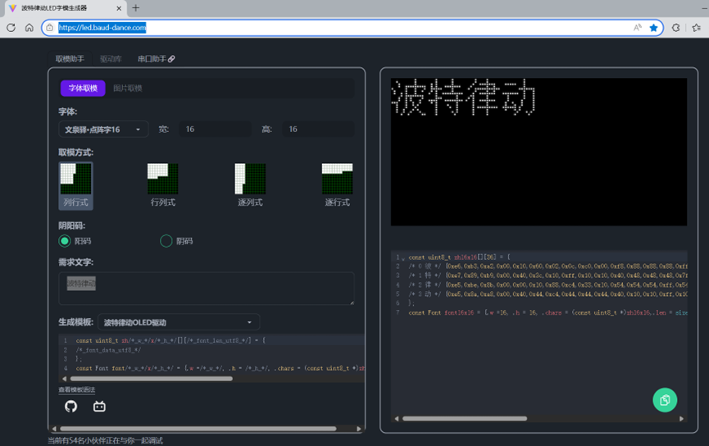
Task: Click the left panel scroll right arrow
Action: coord(359,429)
